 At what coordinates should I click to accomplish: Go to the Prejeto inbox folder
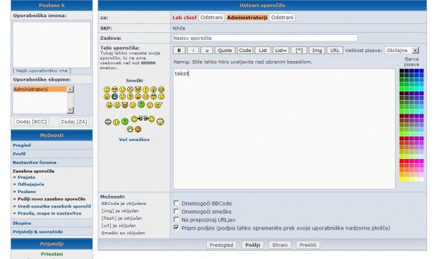click(x=26, y=177)
